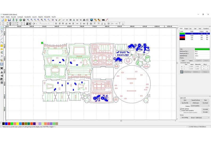Image resolution: width=211 pixels, height=141 pixels.
Task: Select the blue Scan layer row
Action: (195, 35)
